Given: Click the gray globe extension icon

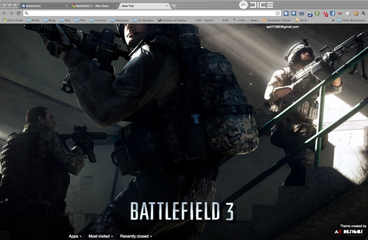Looking at the screenshot, I should [348, 13].
